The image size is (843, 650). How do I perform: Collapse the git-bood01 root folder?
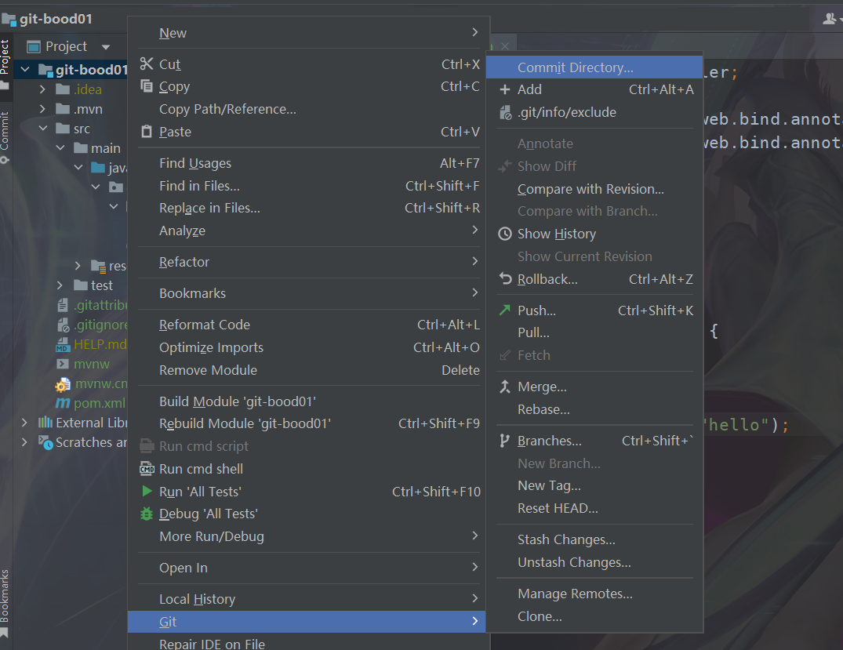coord(25,69)
